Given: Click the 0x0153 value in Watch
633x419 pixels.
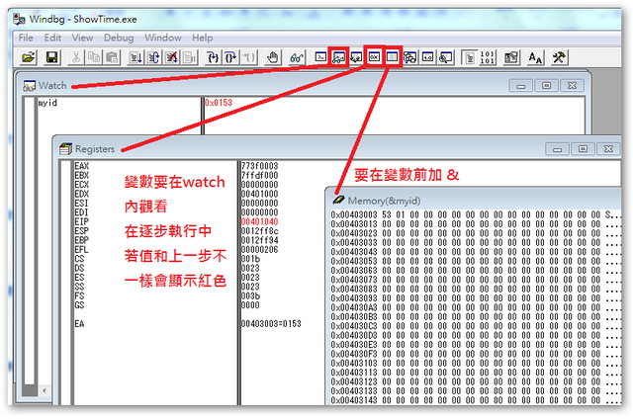Looking at the screenshot, I should [219, 103].
